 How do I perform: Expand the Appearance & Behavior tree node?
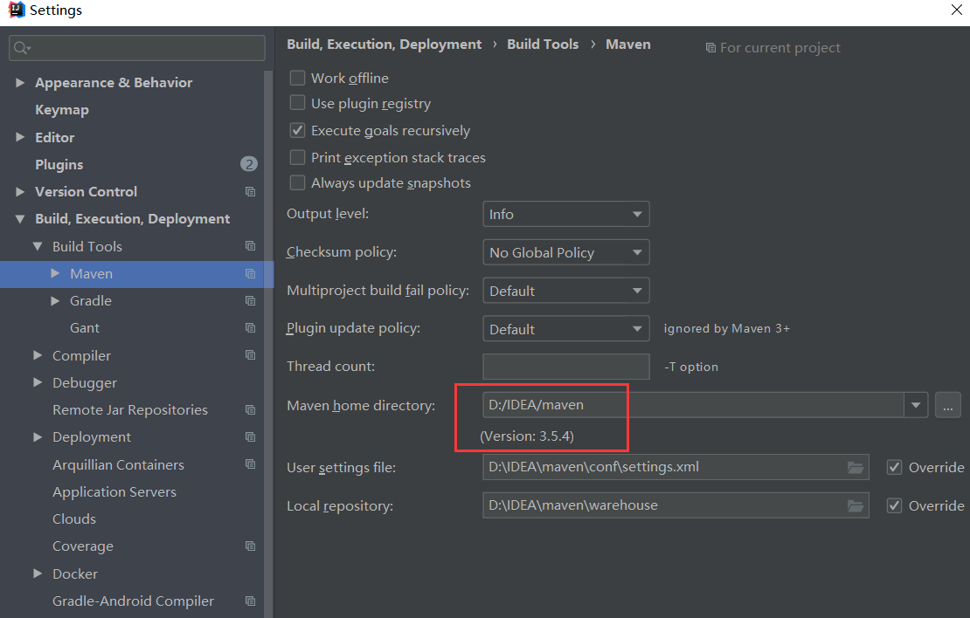click(20, 83)
